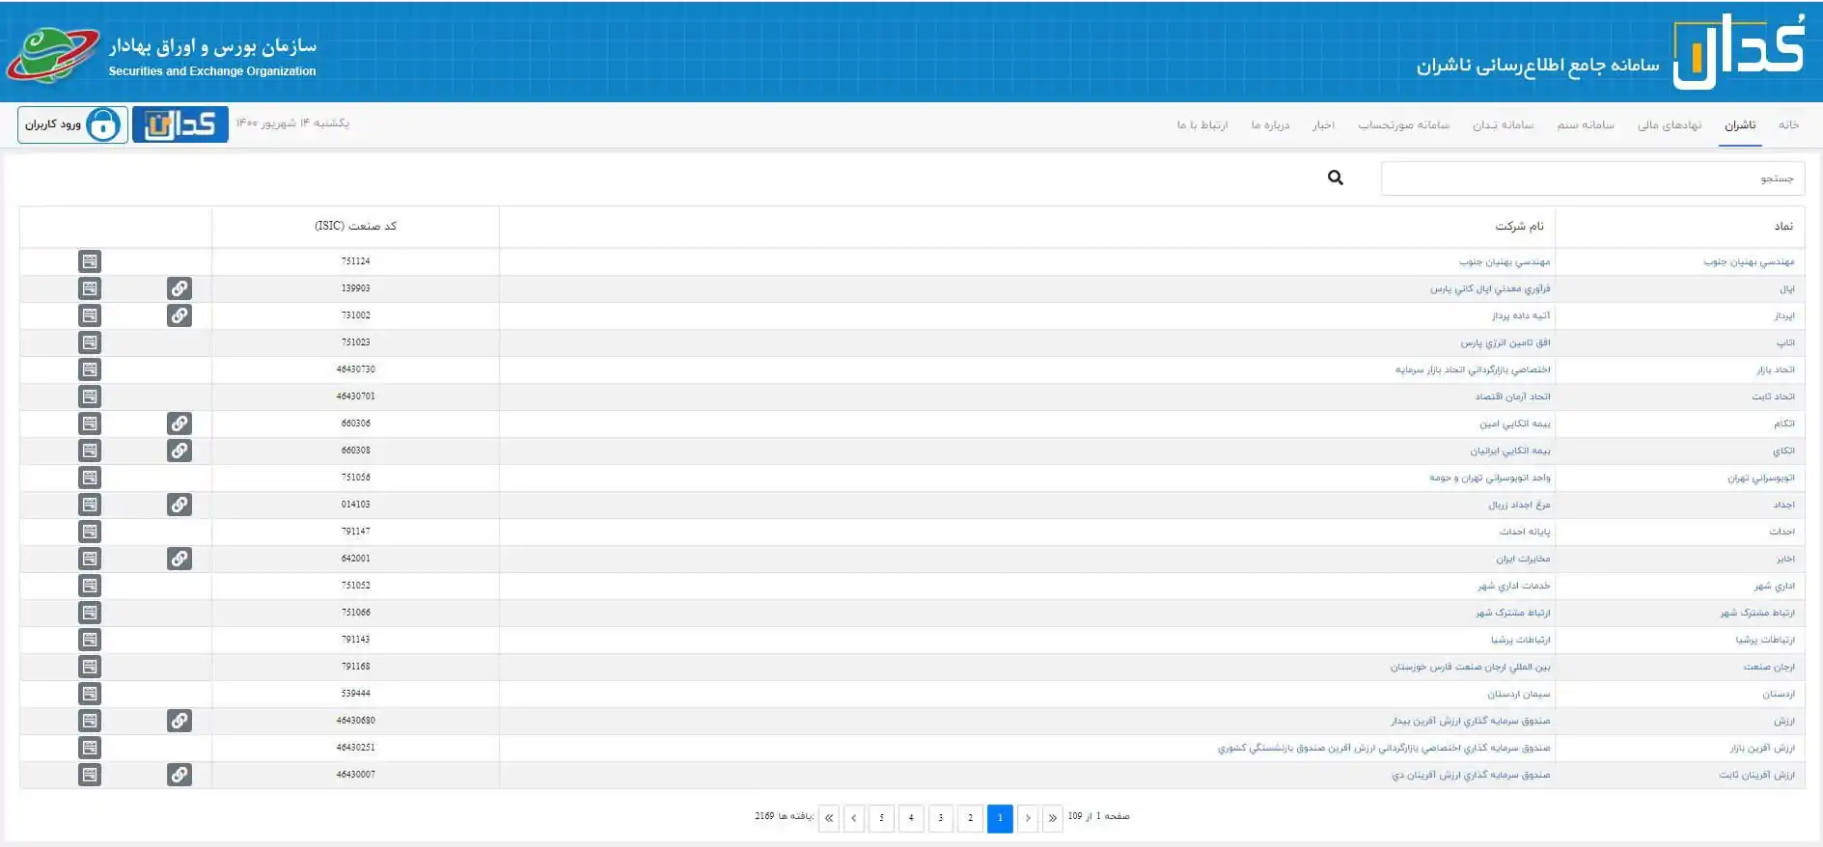Open the reports icon for اخابر row
1823x847 pixels.
coord(90,559)
